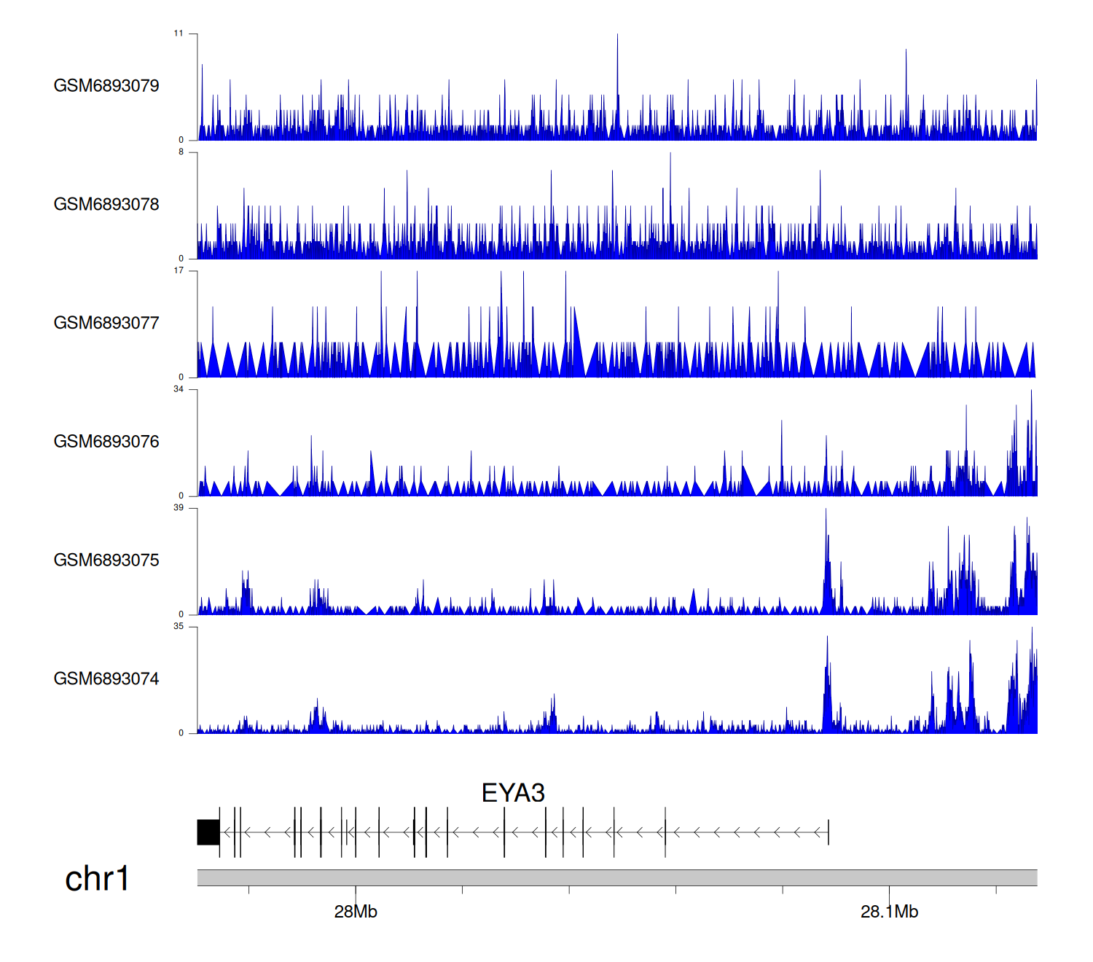Click the chr1 chromosome label
The image size is (1093, 962).
[97, 879]
